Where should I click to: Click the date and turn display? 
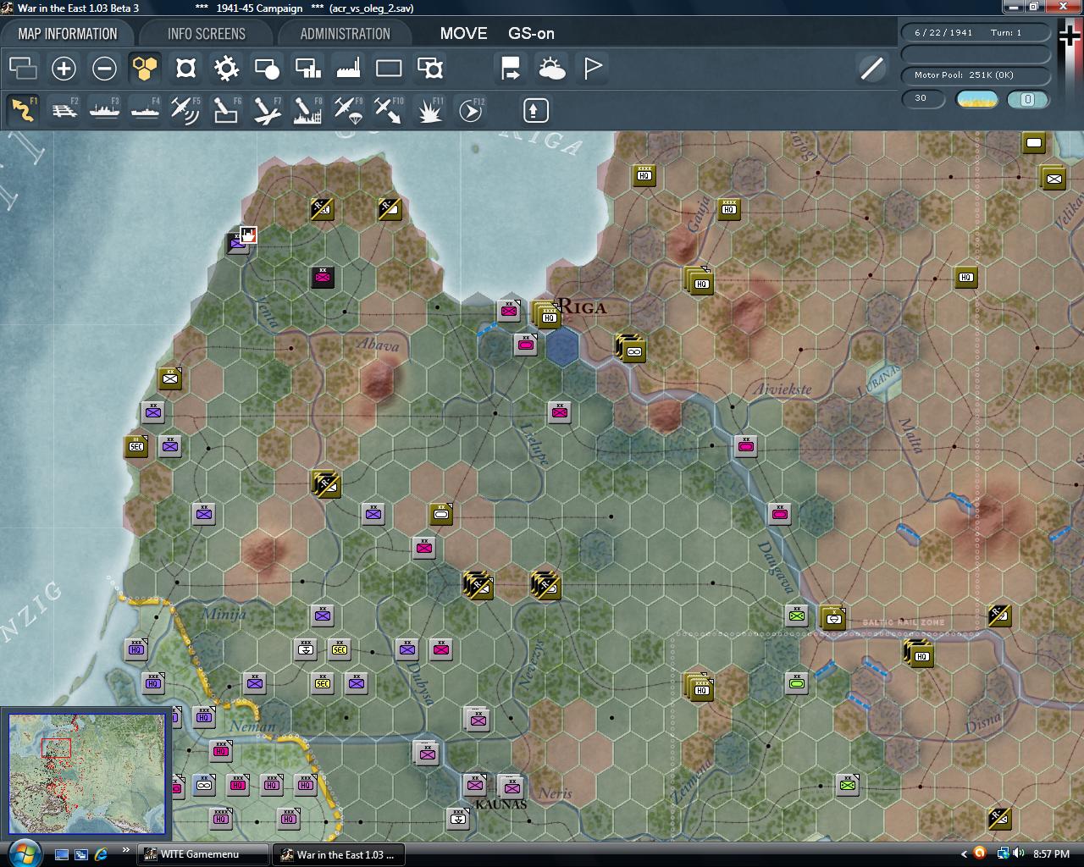(976, 33)
